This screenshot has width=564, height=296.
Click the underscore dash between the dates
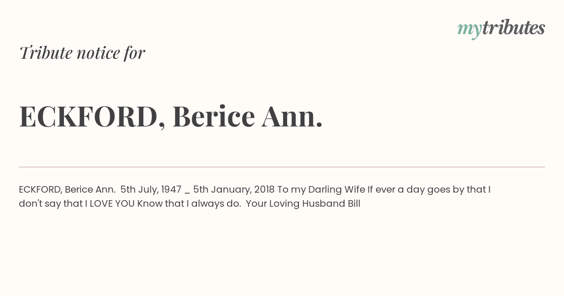click(x=188, y=191)
